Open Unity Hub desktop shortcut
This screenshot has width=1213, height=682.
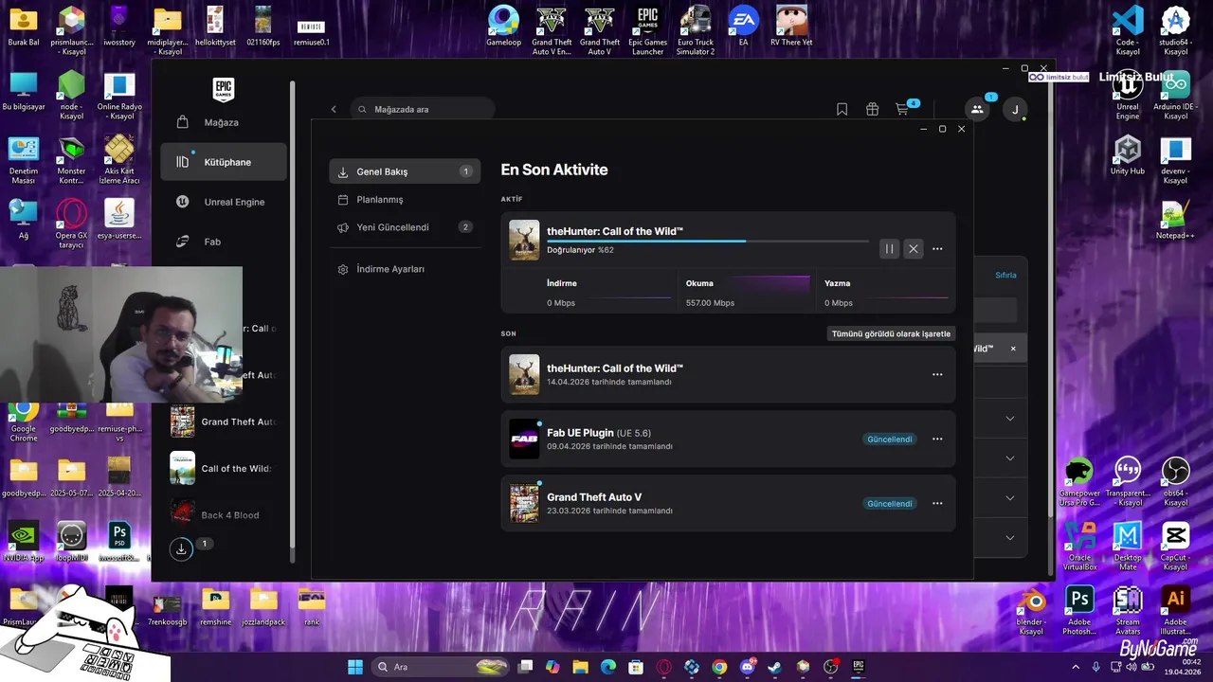click(1128, 156)
